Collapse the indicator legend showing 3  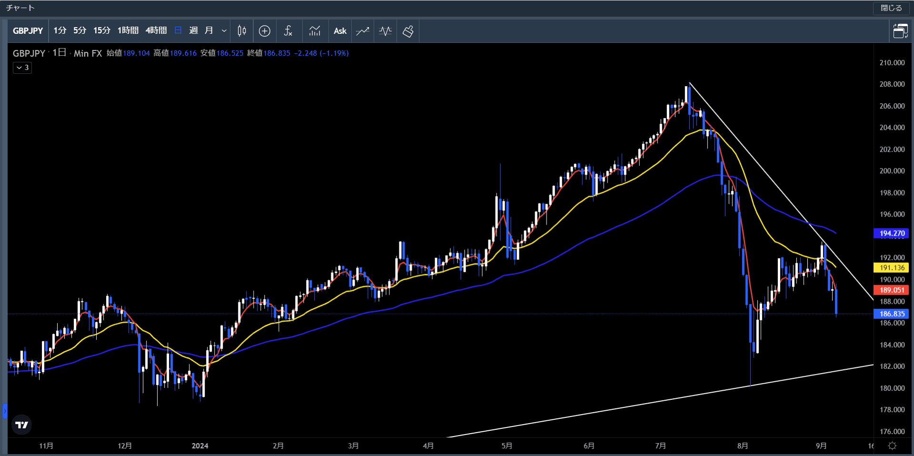[x=22, y=68]
